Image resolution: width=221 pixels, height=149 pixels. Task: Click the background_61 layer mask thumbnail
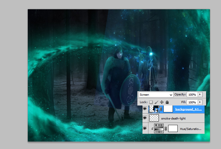tap(168, 109)
